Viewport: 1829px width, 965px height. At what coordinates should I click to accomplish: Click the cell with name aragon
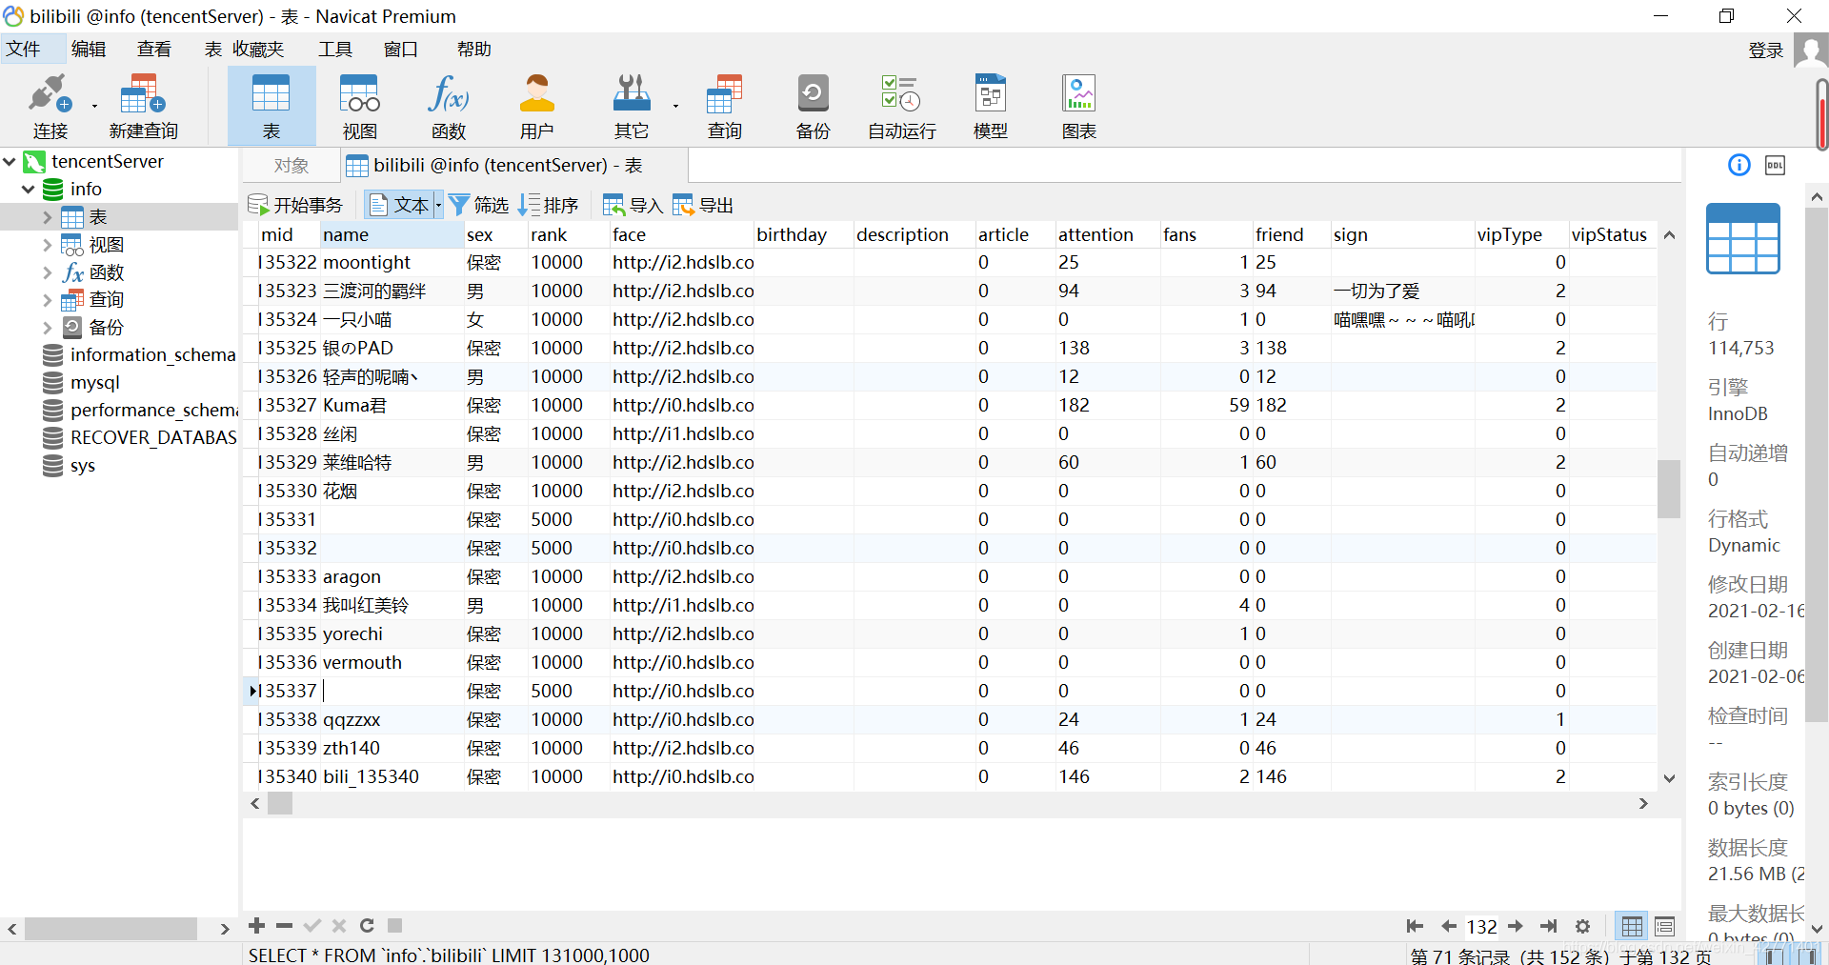tap(391, 577)
